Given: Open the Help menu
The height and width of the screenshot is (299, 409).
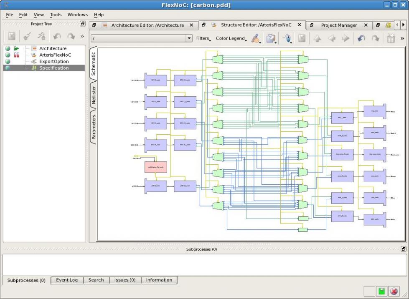Looking at the screenshot, I should pos(99,15).
